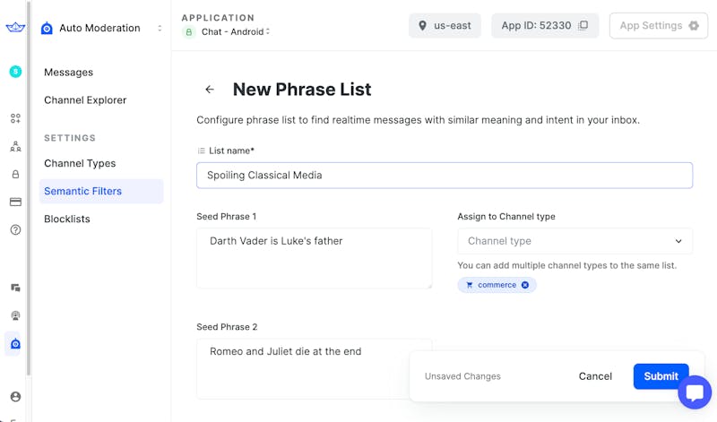
Task: Cancel the unsaved changes
Action: pos(595,376)
